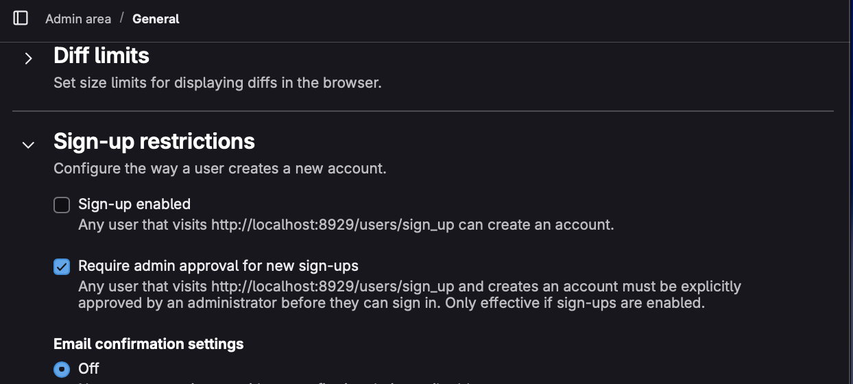Click the Sign-up restrictions heading

[154, 141]
